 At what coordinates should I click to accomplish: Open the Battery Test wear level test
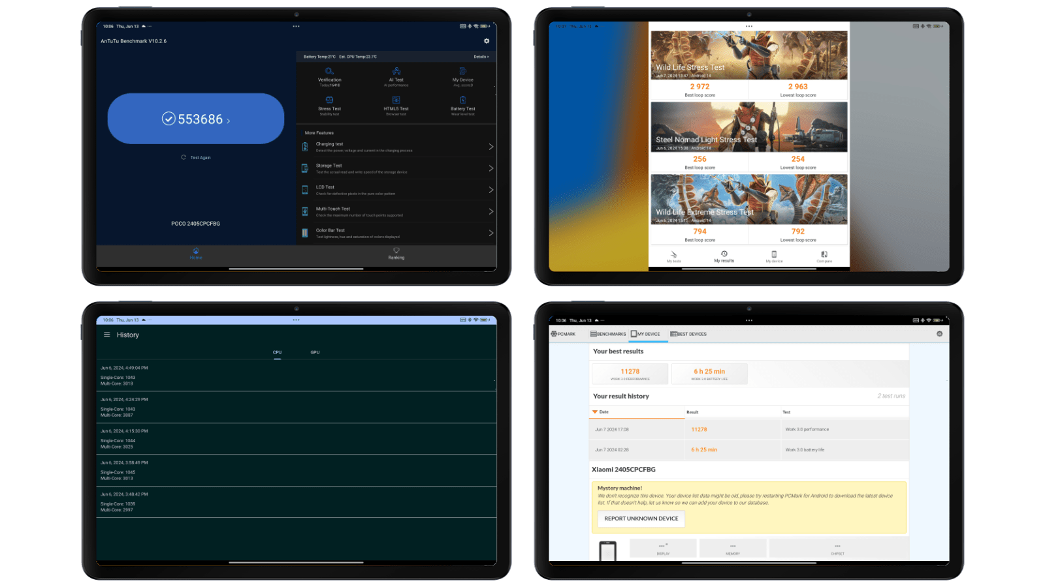point(462,106)
